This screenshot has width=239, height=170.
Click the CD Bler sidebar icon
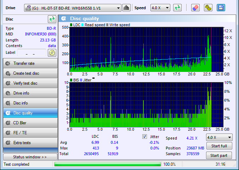click(x=8, y=123)
